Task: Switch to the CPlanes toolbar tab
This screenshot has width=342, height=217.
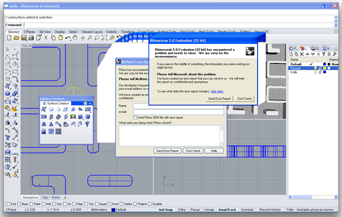Action: pos(29,31)
